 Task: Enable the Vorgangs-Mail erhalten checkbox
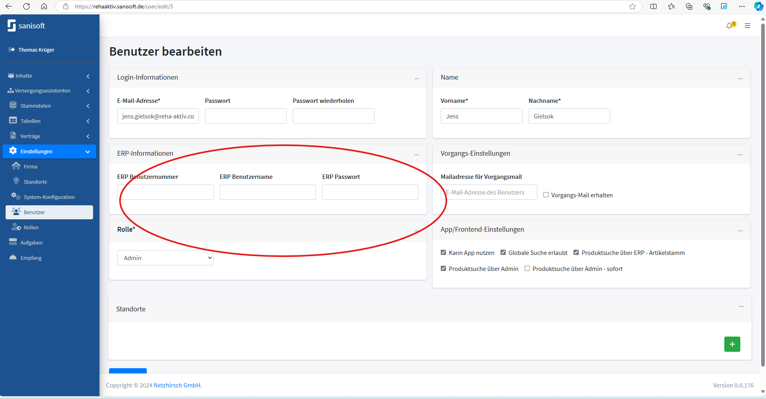546,195
